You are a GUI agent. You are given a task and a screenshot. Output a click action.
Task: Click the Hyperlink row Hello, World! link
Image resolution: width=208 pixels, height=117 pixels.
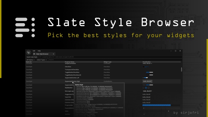tap(146, 97)
